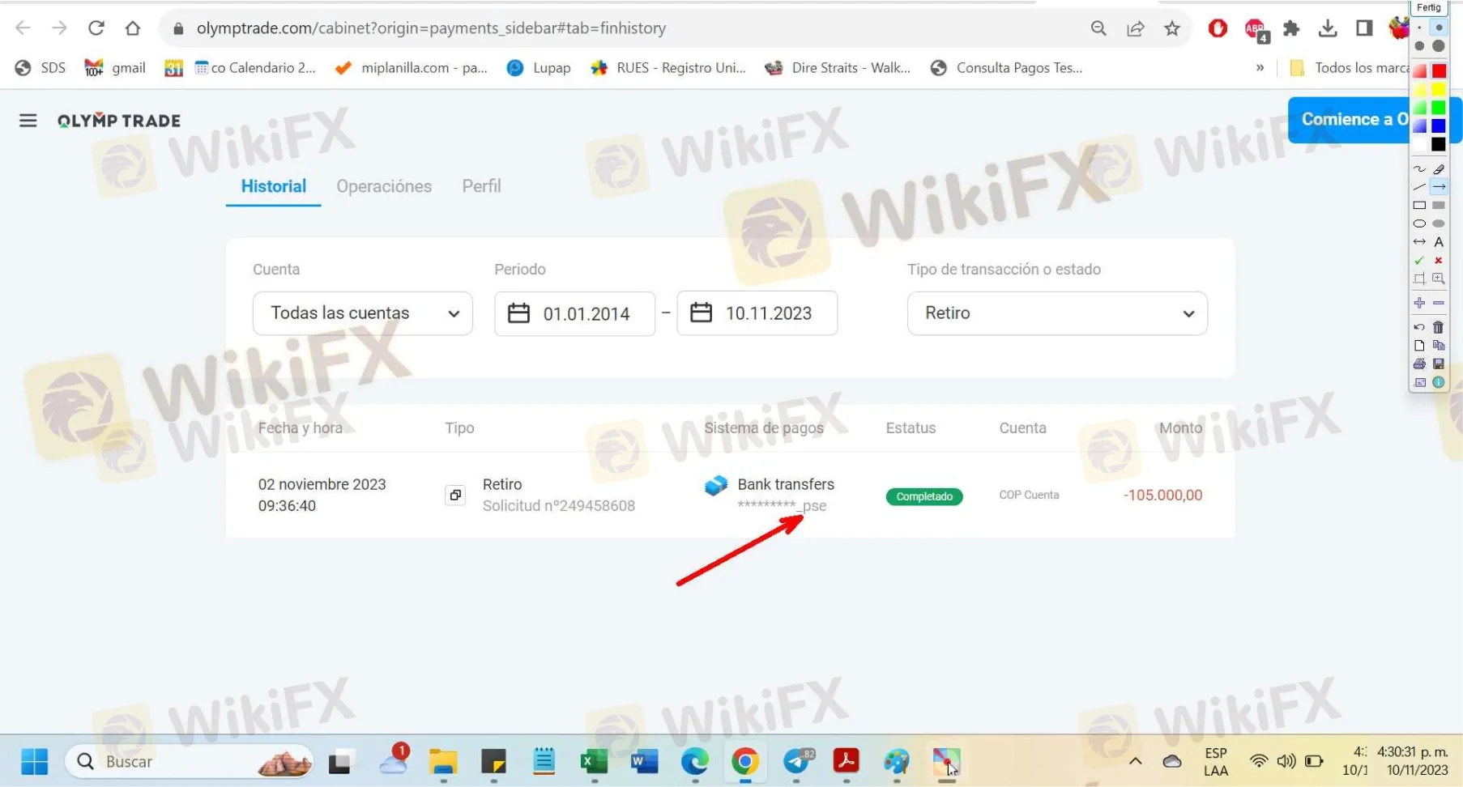
Task: Set the end date field 10.11.2023
Action: pos(757,313)
